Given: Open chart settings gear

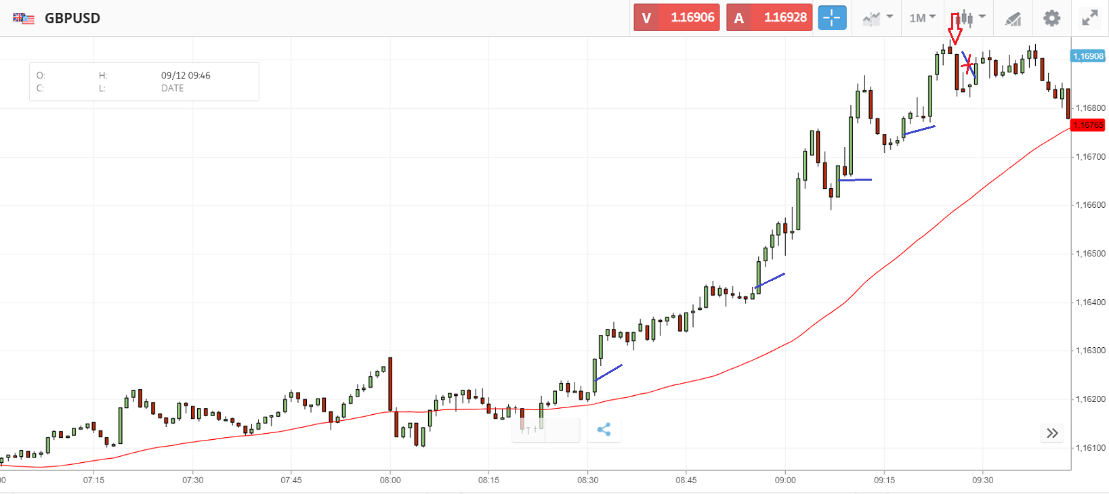Looking at the screenshot, I should point(1051,18).
